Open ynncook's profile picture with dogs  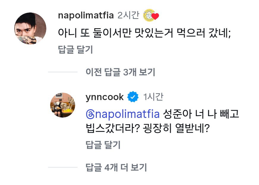pyautogui.click(x=63, y=105)
